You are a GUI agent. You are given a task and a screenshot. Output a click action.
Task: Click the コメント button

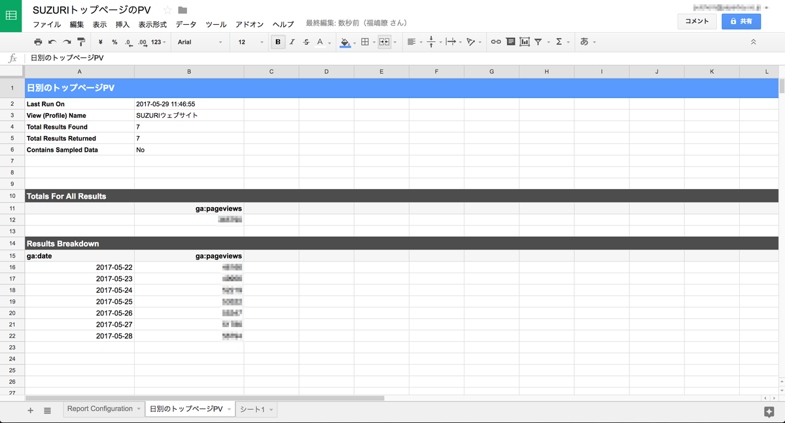697,22
